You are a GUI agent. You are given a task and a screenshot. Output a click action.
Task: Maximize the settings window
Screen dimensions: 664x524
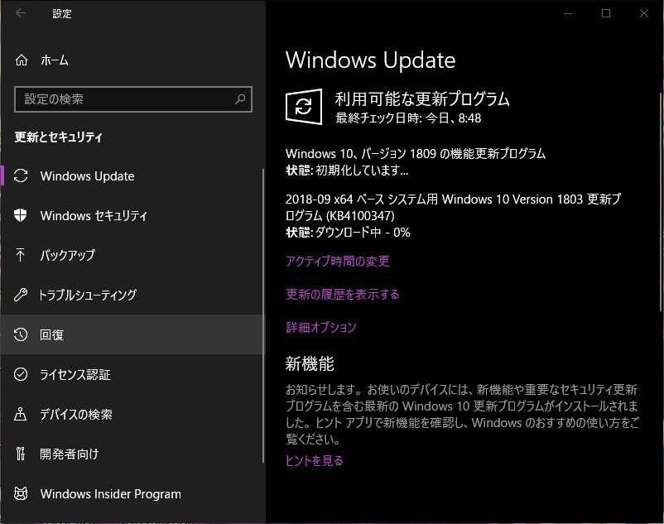(606, 13)
